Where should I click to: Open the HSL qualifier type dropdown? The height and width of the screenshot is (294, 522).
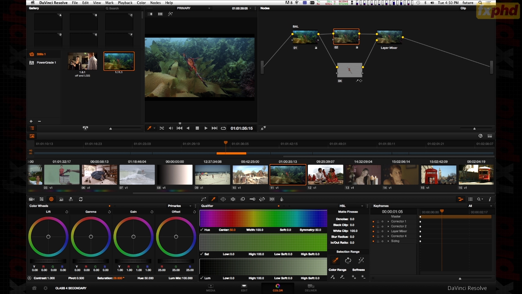[x=351, y=206]
